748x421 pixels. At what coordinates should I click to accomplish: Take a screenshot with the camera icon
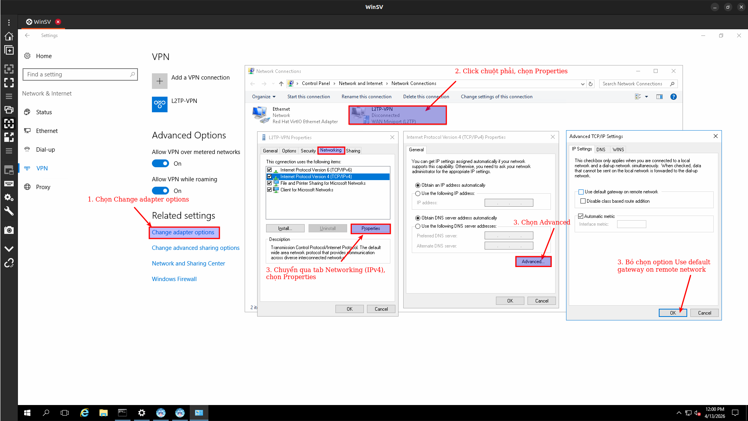pos(9,230)
